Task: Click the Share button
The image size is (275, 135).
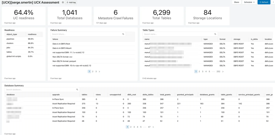Action: (x=236, y=2)
